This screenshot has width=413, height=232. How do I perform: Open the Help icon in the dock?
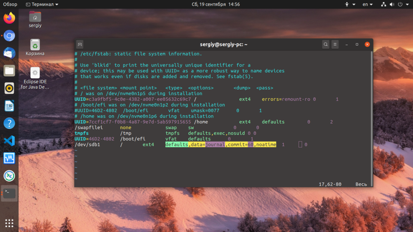pyautogui.click(x=9, y=123)
